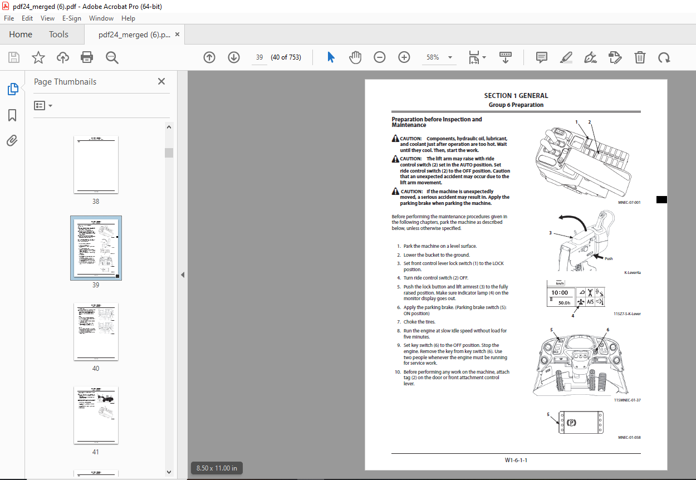Rotate the page clockwise
Viewport: 696px width, 480px height.
[664, 57]
